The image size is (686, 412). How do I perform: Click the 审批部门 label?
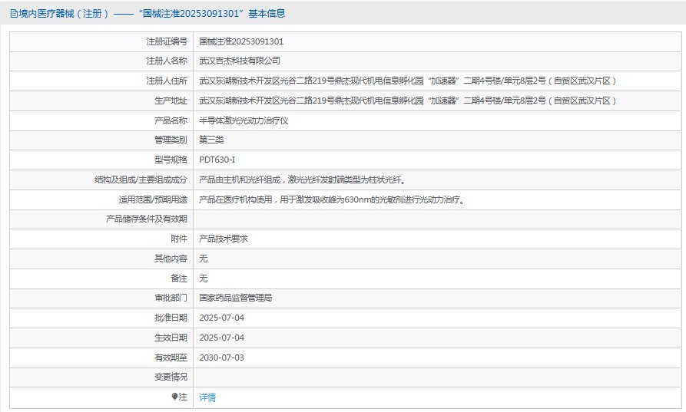point(171,298)
